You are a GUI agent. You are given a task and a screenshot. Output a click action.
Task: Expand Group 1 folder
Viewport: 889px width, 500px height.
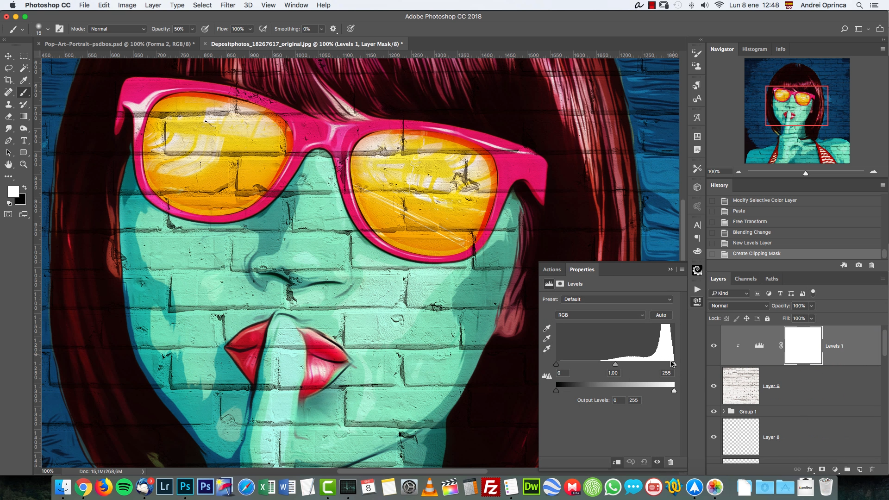tap(724, 411)
